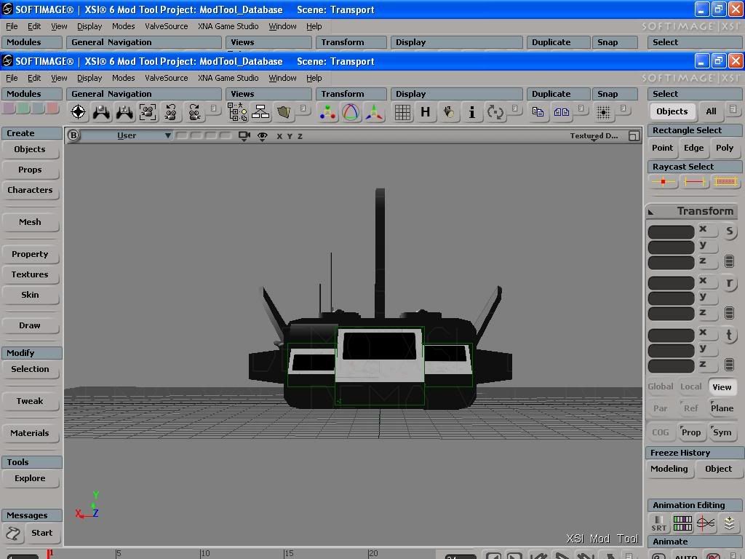The height and width of the screenshot is (559, 745).
Task: Open the Schematic view icon
Action: pos(260,112)
